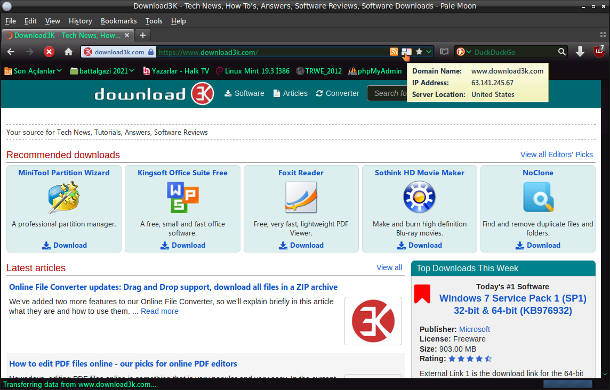Click Read more on the converter article
Image resolution: width=610 pixels, height=390 pixels.
click(159, 311)
